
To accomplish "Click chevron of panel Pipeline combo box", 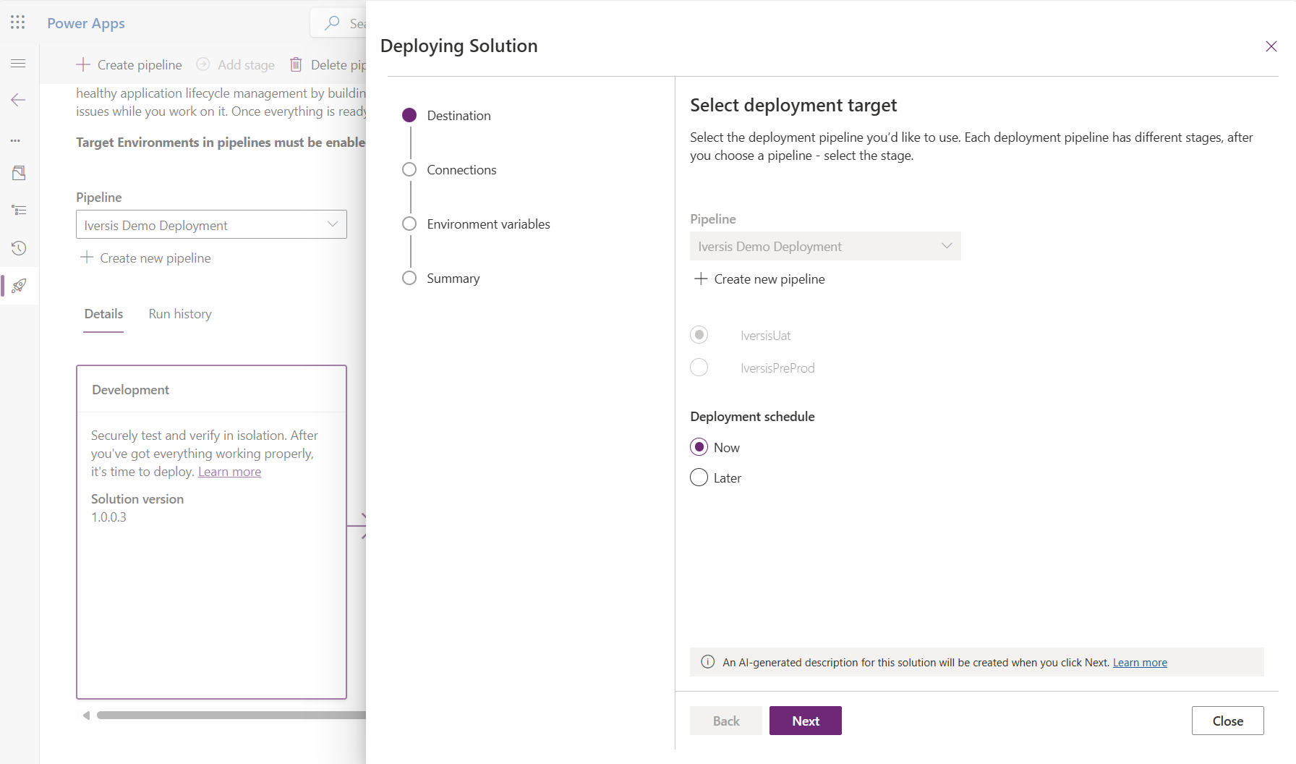I will click(x=947, y=246).
